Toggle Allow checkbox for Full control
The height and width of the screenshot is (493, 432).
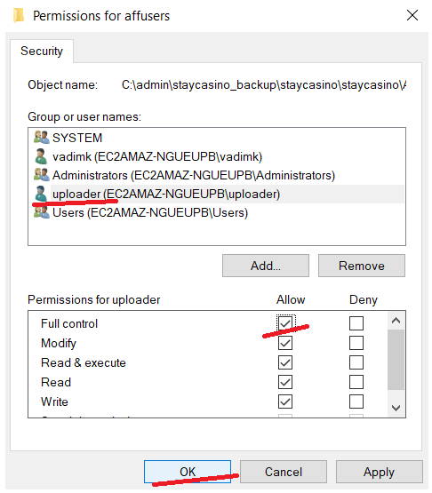click(x=285, y=323)
